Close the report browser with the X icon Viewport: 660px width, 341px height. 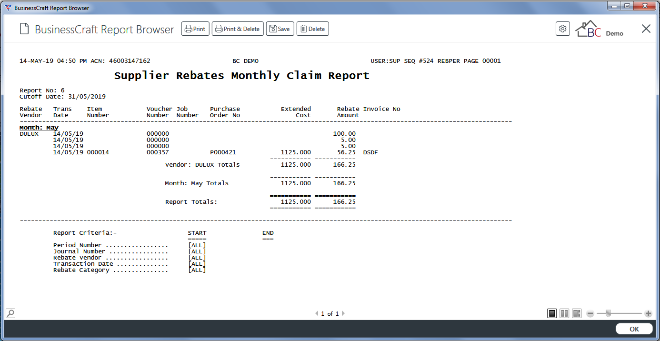(646, 29)
